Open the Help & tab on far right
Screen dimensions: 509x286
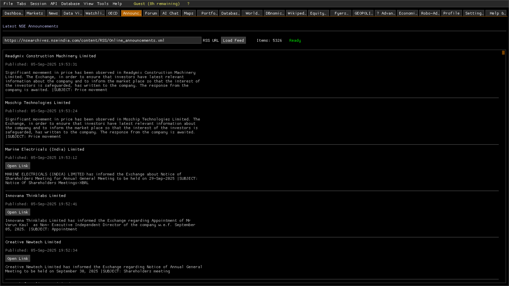tap(495, 13)
